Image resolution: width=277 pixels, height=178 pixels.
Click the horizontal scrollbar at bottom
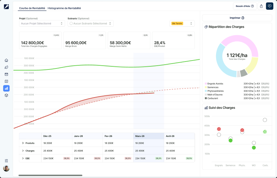(x=50, y=175)
